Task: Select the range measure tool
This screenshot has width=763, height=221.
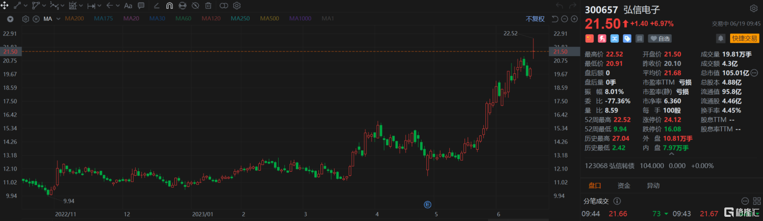Action: (91, 6)
